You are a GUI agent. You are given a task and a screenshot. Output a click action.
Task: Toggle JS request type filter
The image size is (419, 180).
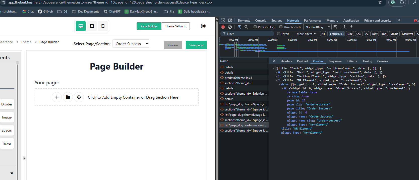[367, 34]
